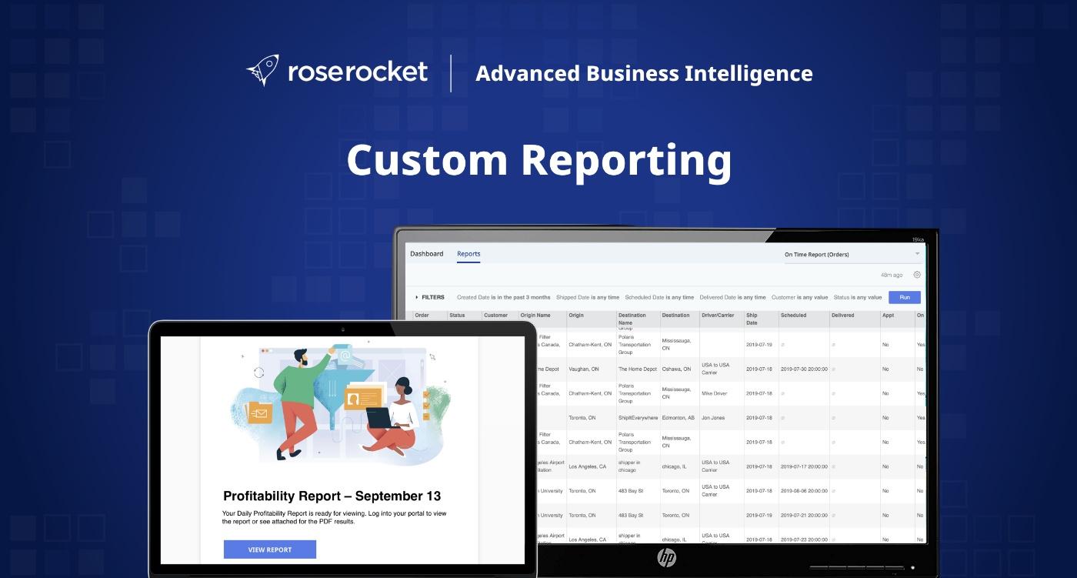Select the Scheduled Date is any time filter

(659, 297)
